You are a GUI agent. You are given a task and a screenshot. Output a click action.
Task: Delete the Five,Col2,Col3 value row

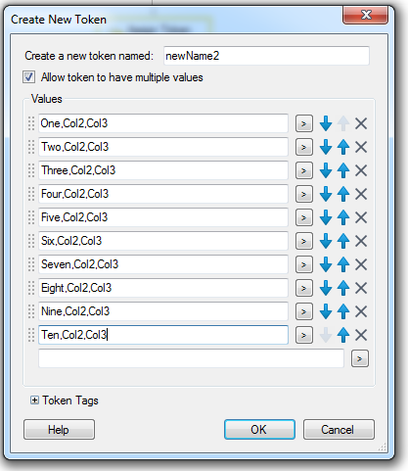[361, 217]
